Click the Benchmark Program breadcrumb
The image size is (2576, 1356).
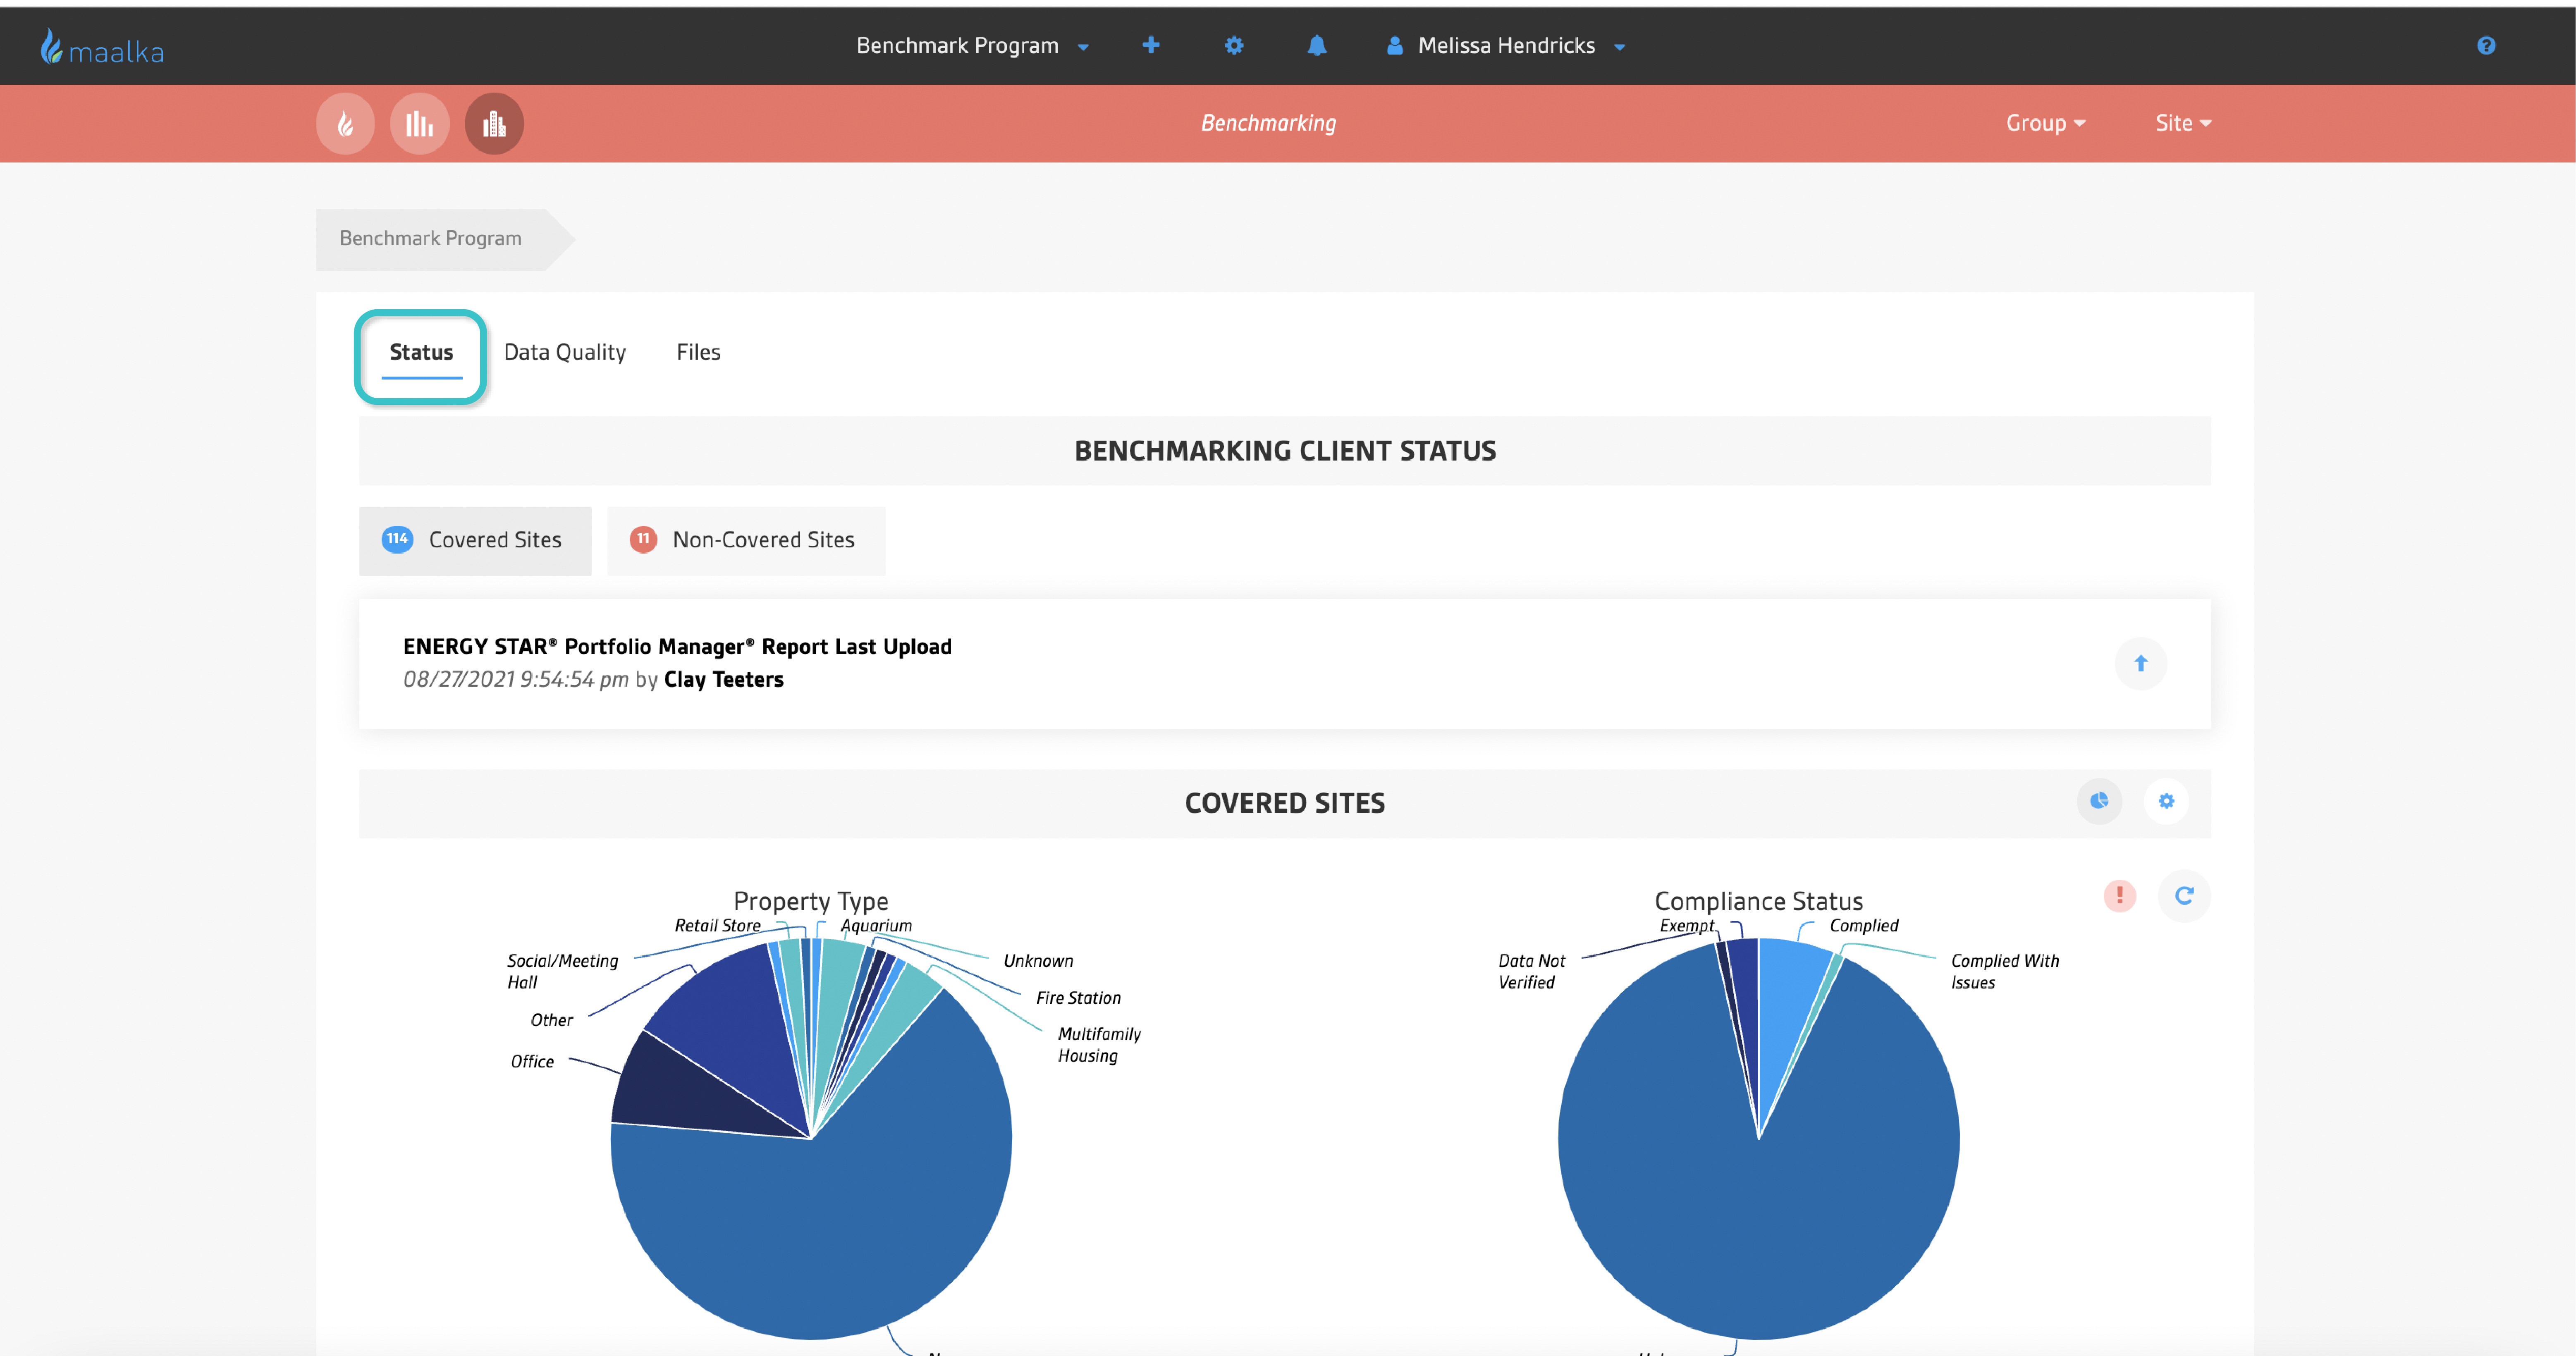tap(431, 238)
